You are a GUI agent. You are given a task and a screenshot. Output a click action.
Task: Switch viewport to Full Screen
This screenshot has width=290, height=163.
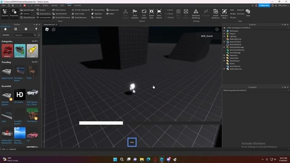pos(144,14)
